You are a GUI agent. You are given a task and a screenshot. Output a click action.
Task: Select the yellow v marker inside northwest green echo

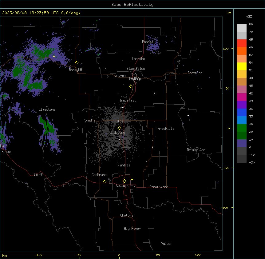coord(54,57)
